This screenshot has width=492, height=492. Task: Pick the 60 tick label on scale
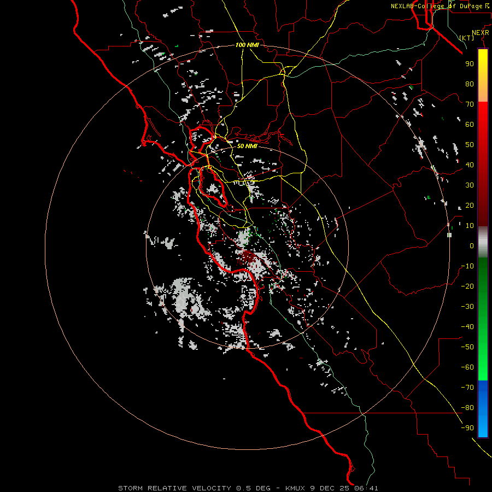[470, 124]
